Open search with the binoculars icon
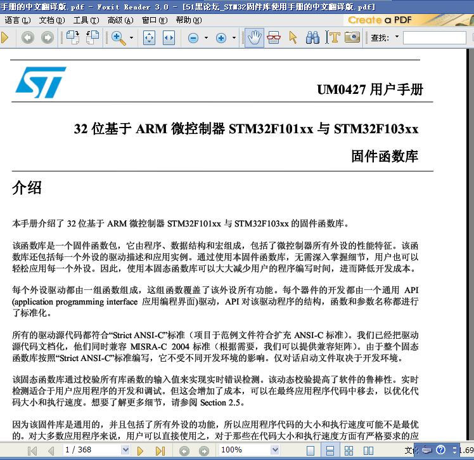The height and width of the screenshot is (460, 474). click(312, 38)
